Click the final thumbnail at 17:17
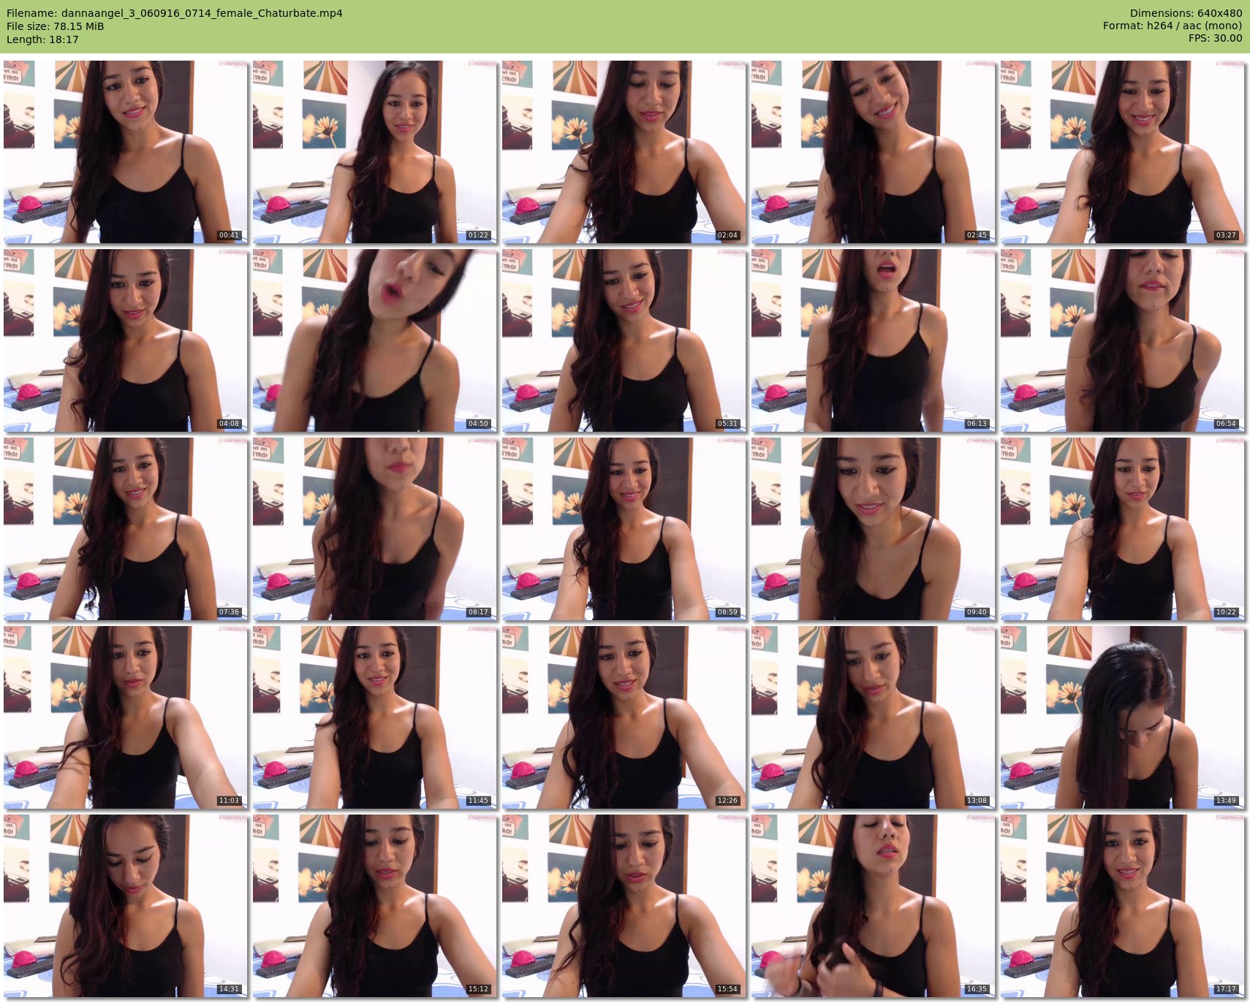Image resolution: width=1250 pixels, height=1003 pixels. point(1122,905)
